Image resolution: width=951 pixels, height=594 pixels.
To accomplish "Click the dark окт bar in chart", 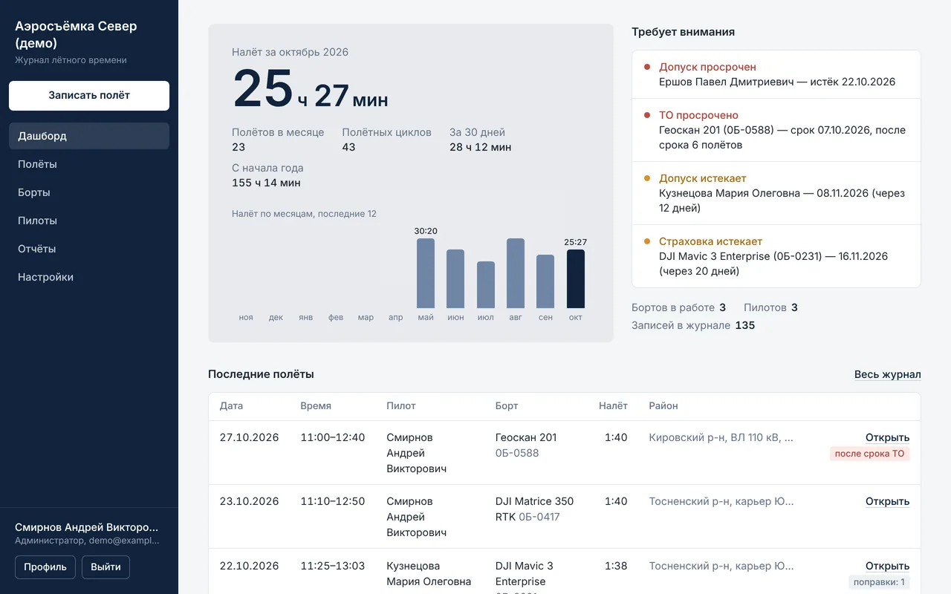I will [576, 279].
